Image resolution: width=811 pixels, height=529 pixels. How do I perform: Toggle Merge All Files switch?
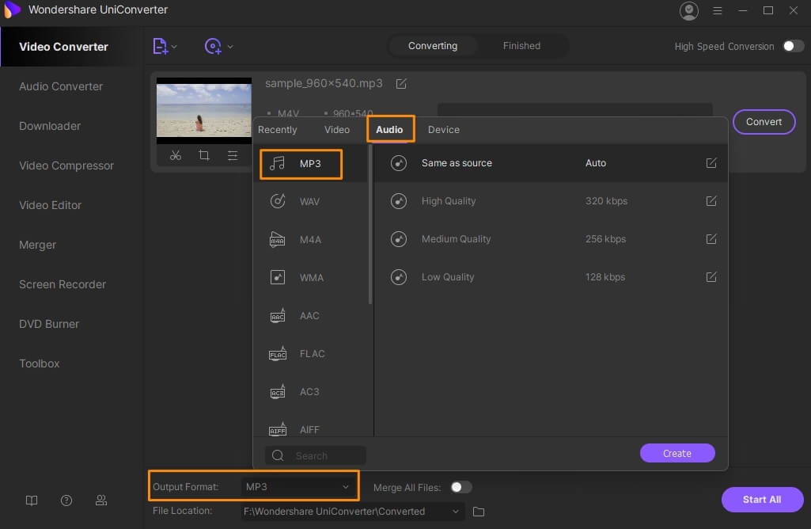460,487
